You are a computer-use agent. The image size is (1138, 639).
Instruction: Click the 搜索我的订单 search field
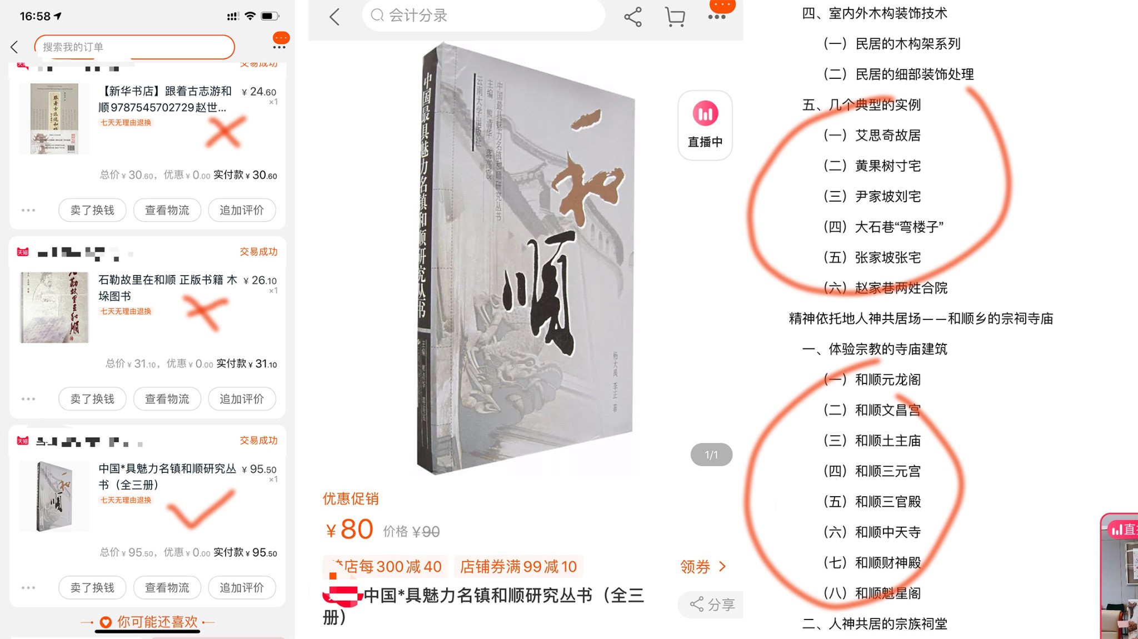pyautogui.click(x=134, y=47)
